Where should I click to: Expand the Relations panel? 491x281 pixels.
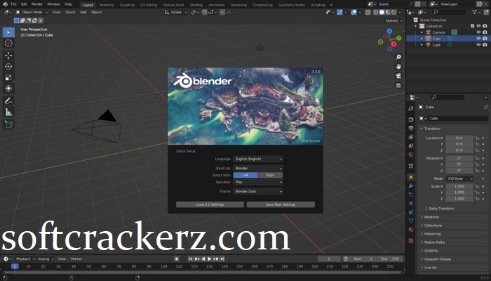click(431, 217)
